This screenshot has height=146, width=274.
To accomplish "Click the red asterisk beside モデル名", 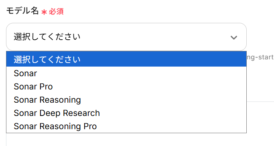I will point(44,12).
